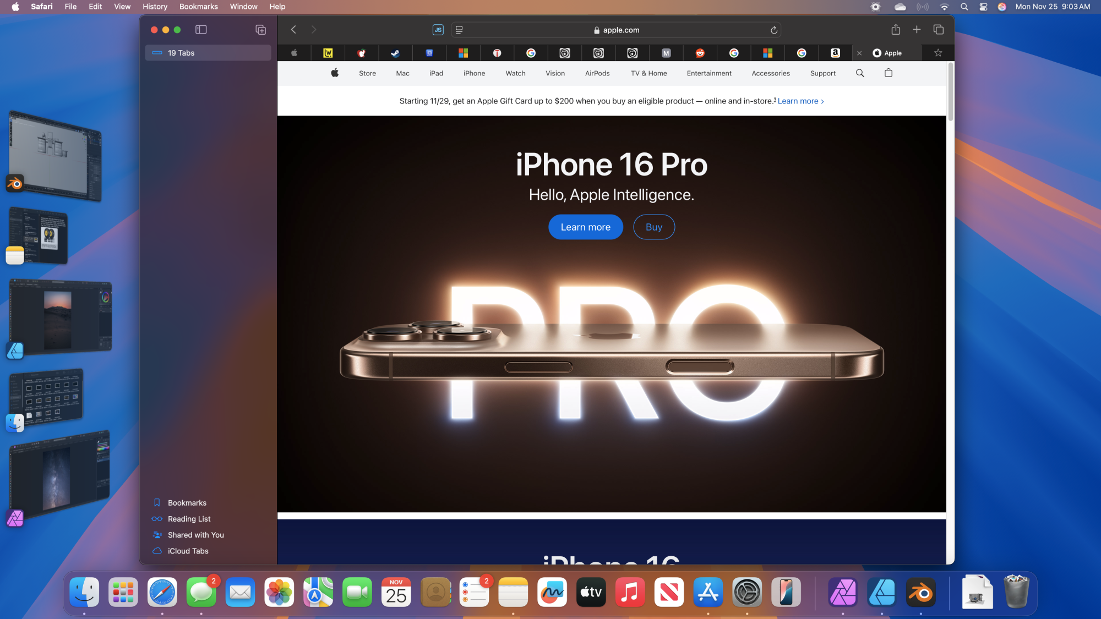Reload the apple.com page

click(x=774, y=30)
